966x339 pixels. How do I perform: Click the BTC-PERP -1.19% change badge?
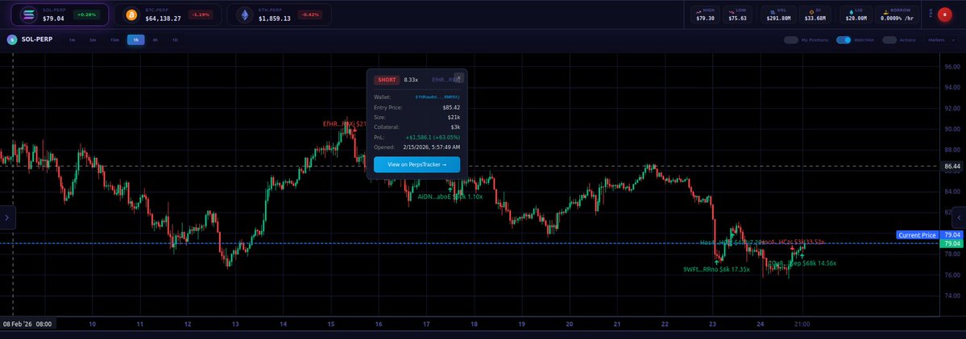(x=201, y=14)
